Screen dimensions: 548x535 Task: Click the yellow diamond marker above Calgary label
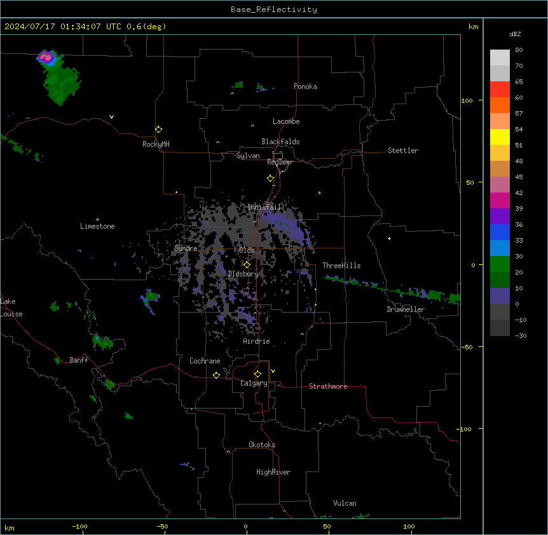point(257,374)
